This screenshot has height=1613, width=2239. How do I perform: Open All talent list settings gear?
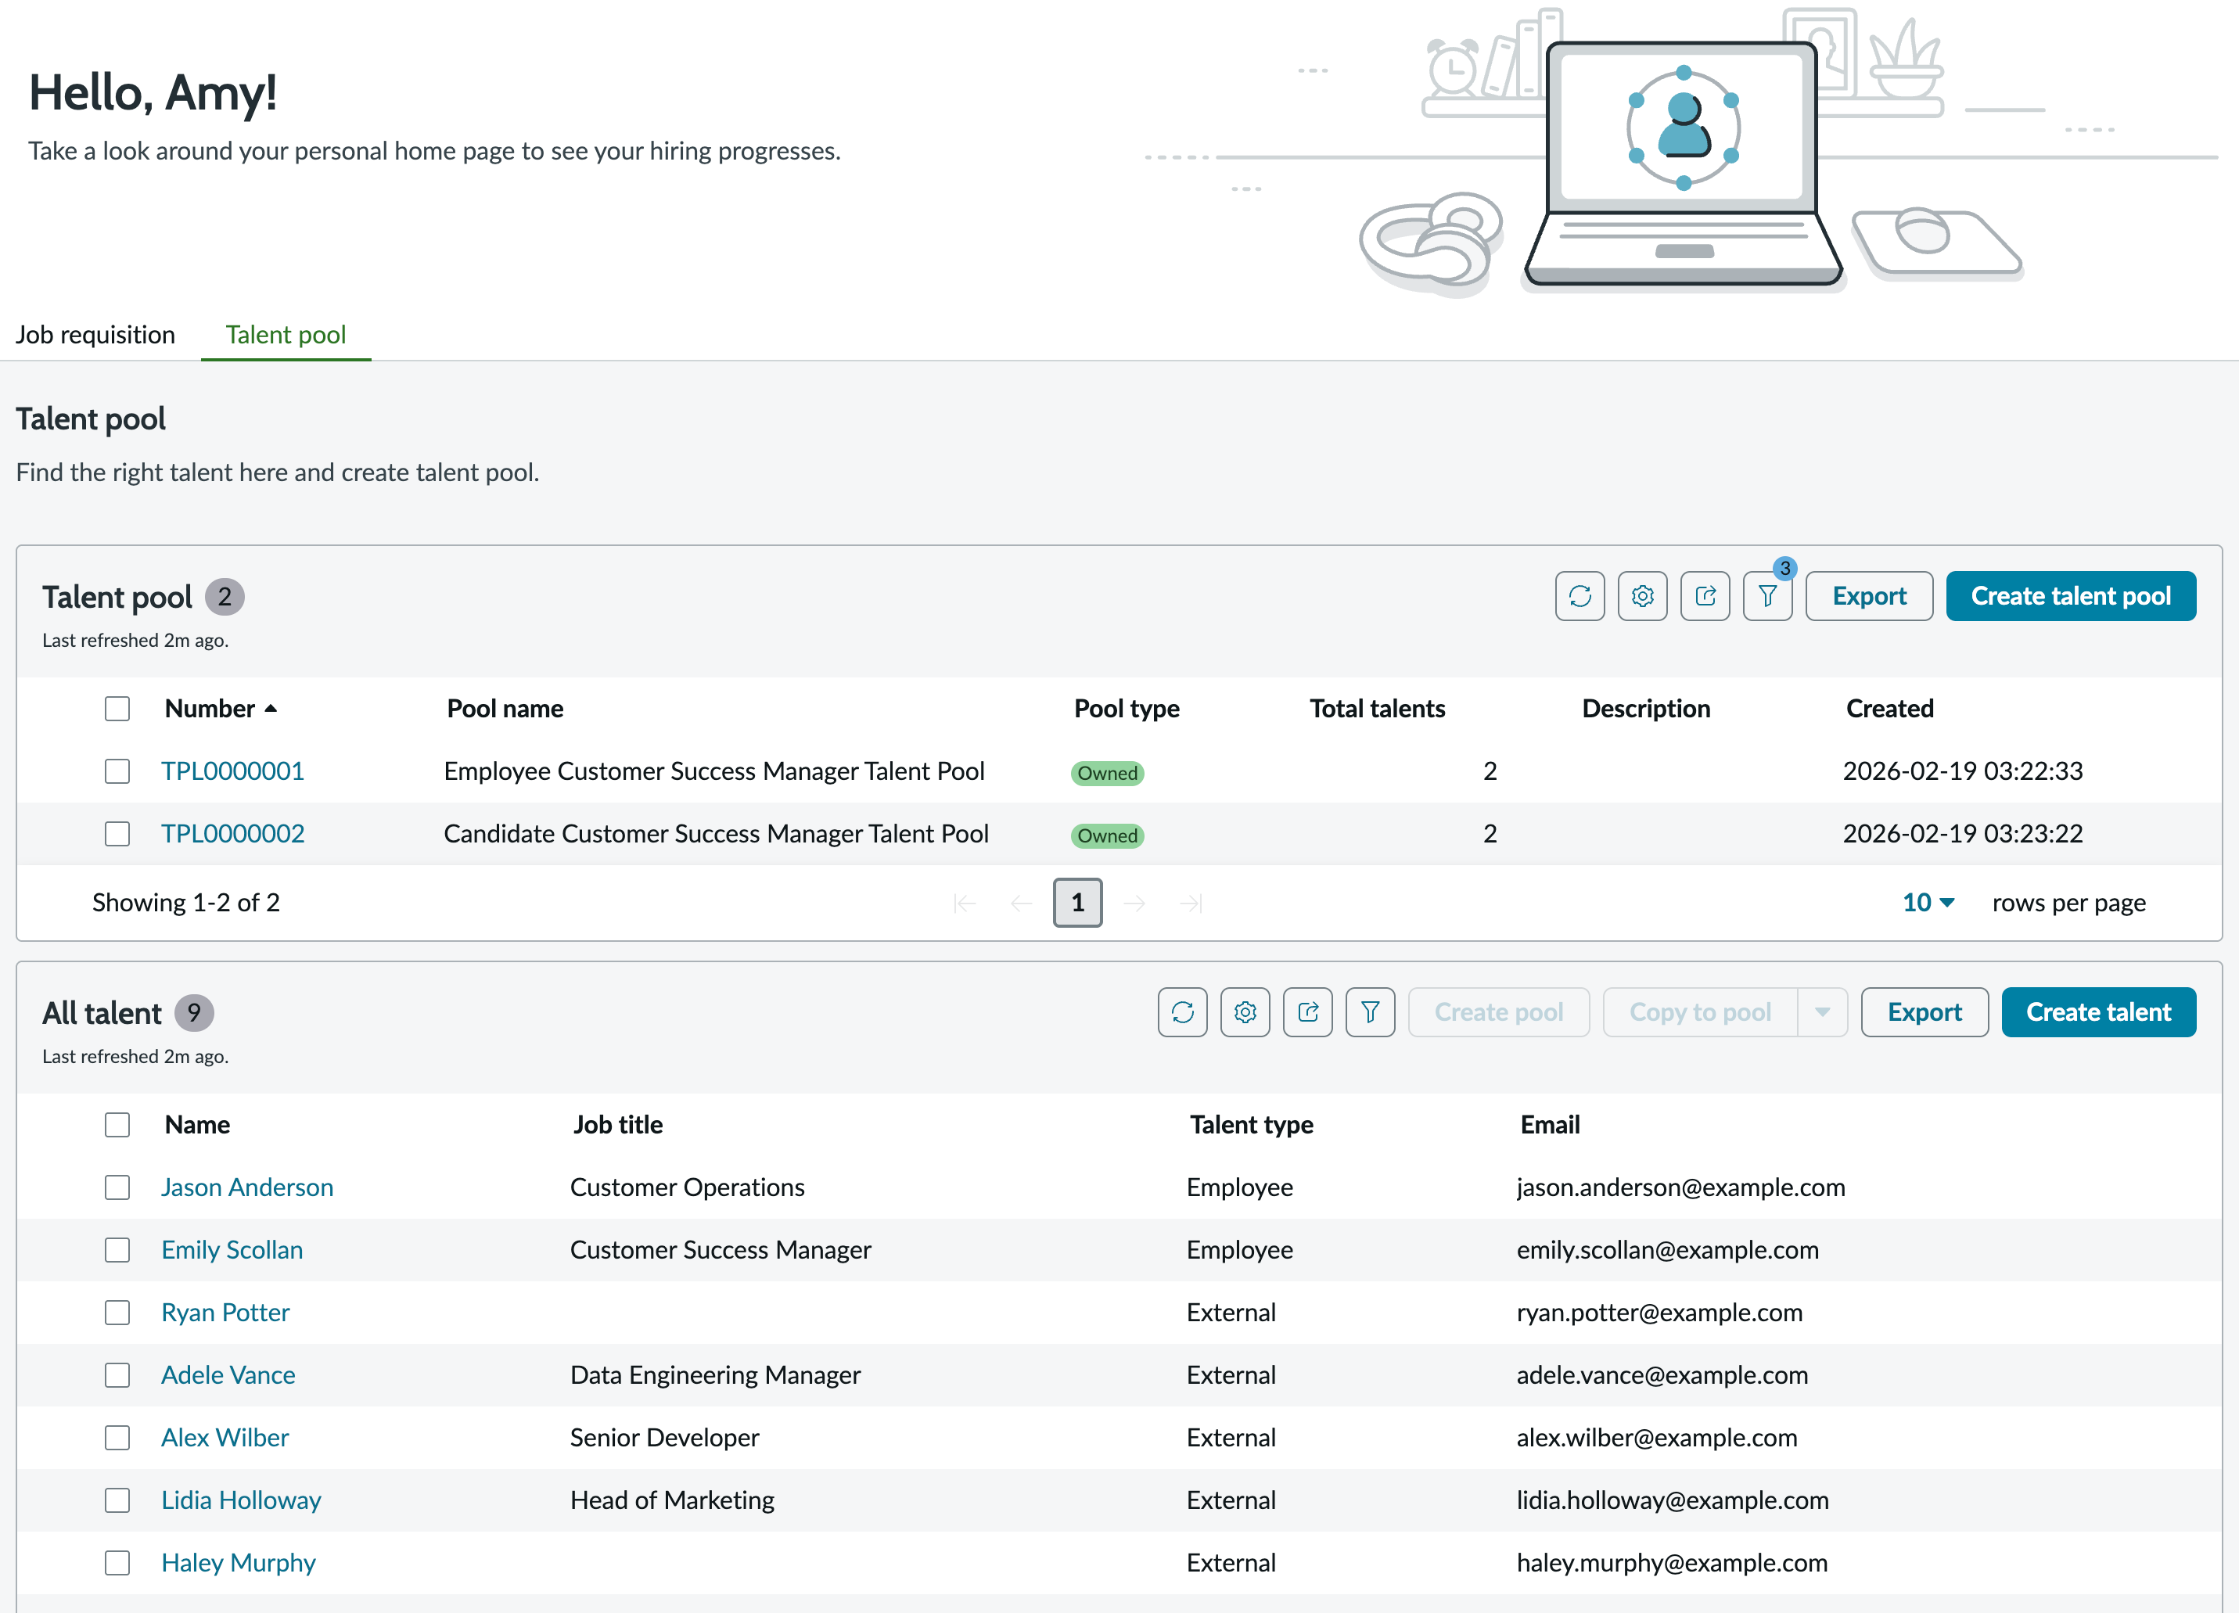1245,1011
